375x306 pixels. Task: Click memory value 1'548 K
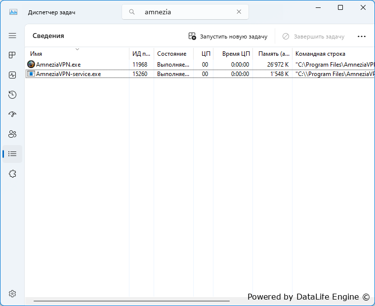click(x=279, y=74)
